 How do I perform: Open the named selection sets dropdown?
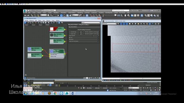(111, 15)
